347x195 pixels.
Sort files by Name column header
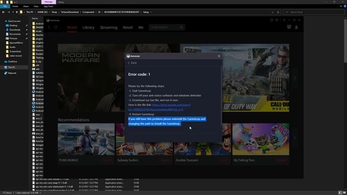point(35,18)
